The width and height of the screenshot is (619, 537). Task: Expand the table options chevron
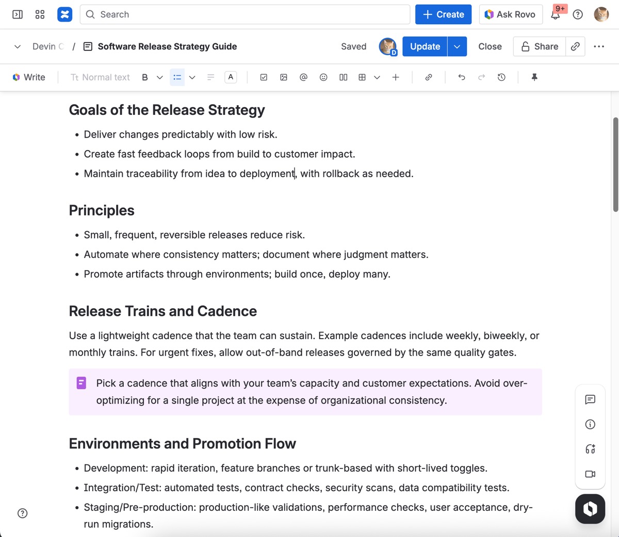377,77
